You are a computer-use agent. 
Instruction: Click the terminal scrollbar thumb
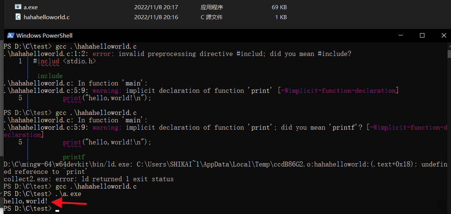click(x=449, y=54)
